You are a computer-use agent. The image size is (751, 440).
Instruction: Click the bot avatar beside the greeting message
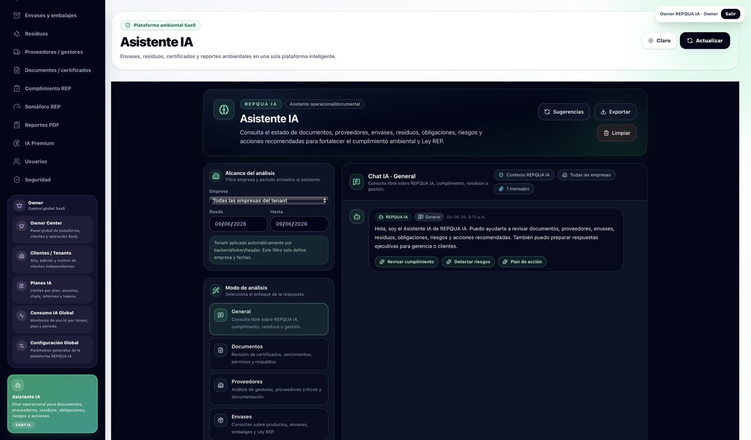[357, 217]
